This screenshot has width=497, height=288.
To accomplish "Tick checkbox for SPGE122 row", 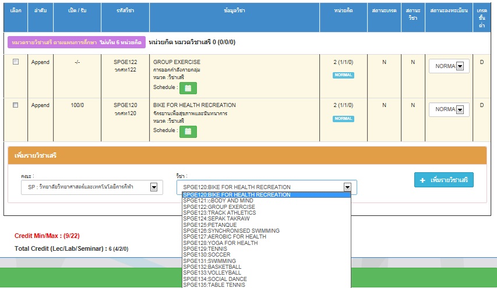I will coord(16,62).
